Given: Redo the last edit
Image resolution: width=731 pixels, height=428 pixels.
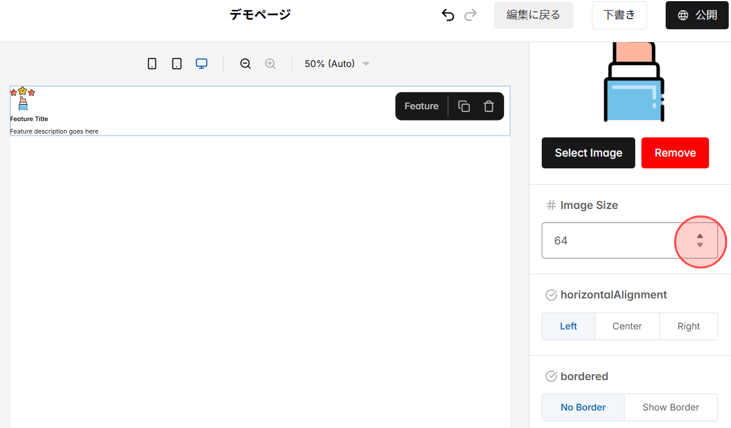Looking at the screenshot, I should [x=470, y=15].
